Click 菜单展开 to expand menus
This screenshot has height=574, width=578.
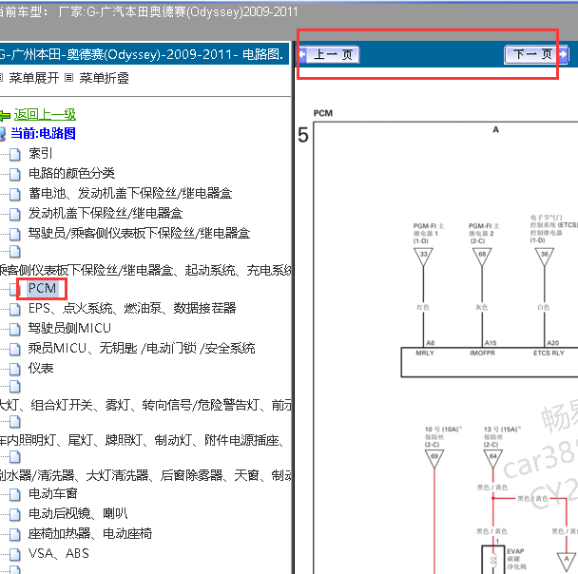[x=33, y=78]
